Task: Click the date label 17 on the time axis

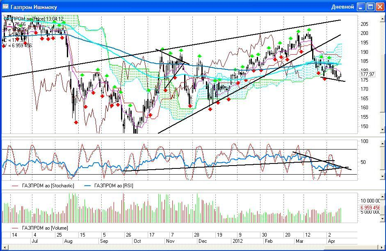Action: click(152, 235)
